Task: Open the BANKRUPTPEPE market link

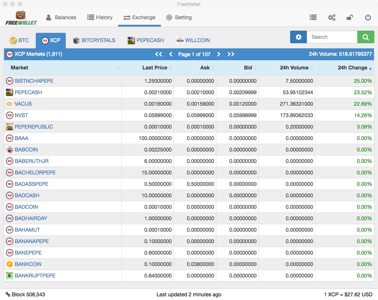Action: 35,276
